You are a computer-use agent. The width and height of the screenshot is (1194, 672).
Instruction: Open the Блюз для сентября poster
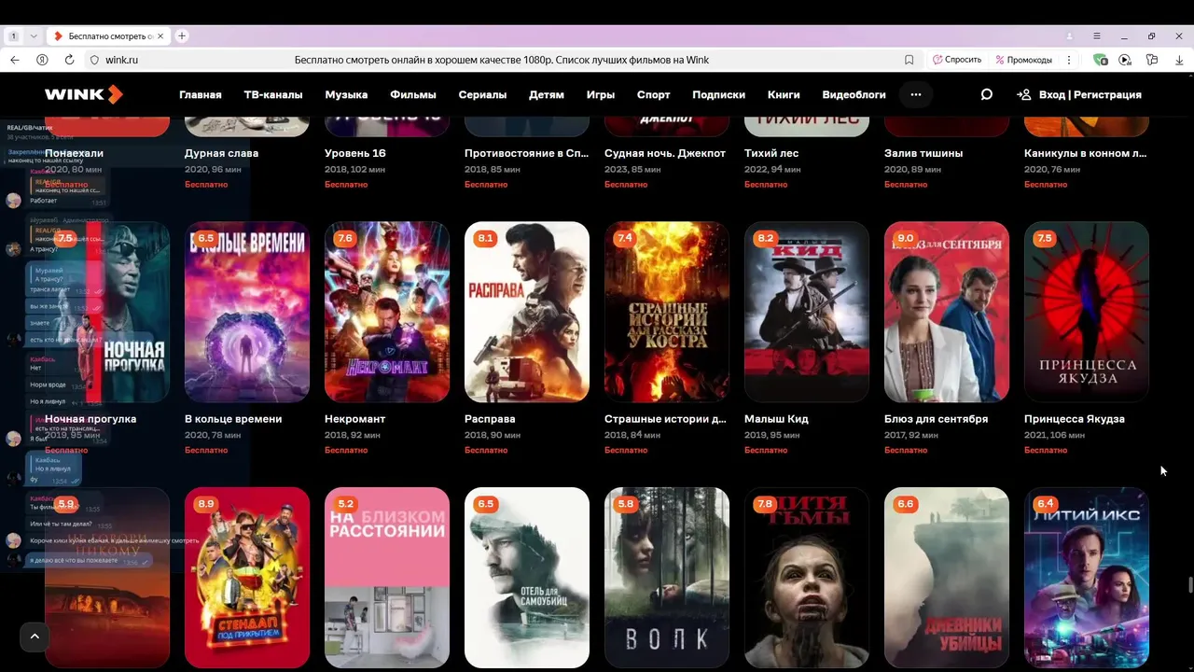[947, 312]
